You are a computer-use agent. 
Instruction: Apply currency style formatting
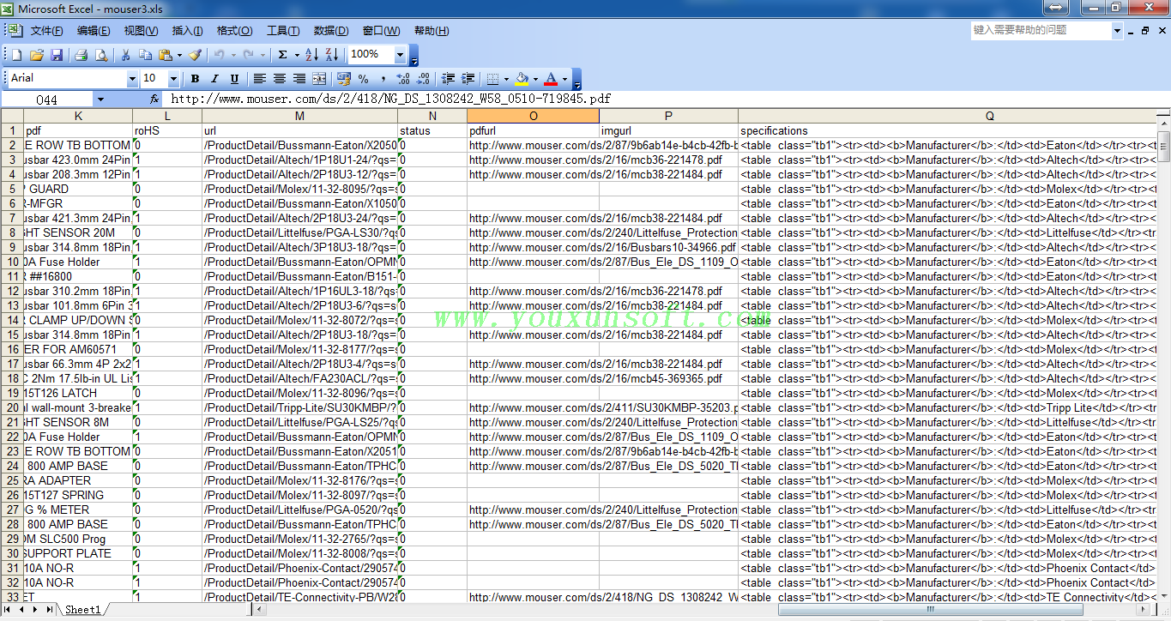click(344, 79)
